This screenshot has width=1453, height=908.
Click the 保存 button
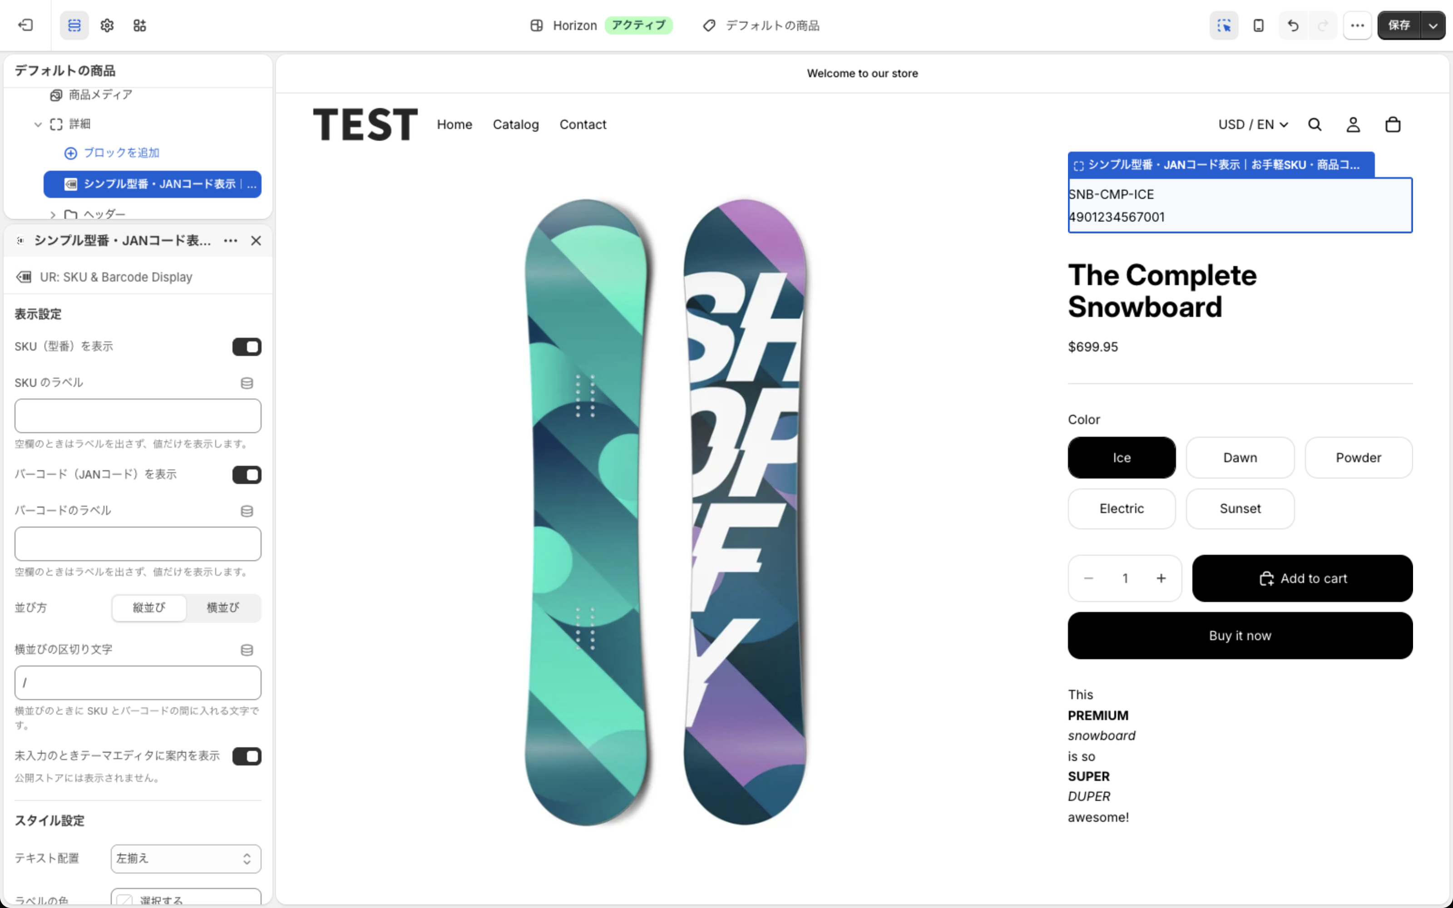1399,25
